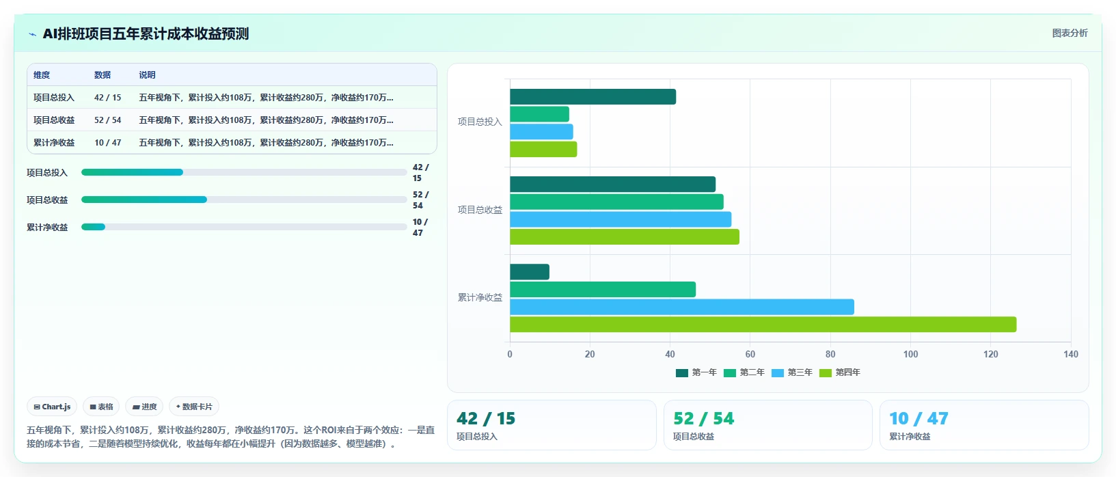
Task: Click the title icon beside AI排班项目五年累计成本收益预测
Action: pyautogui.click(x=32, y=34)
